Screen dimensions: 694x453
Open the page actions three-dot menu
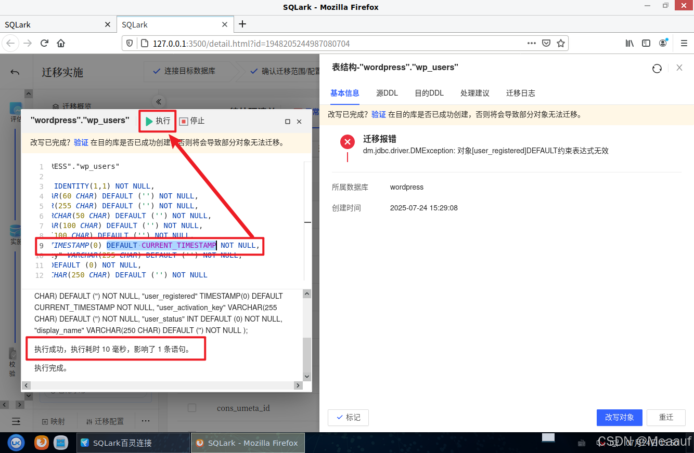click(x=531, y=43)
